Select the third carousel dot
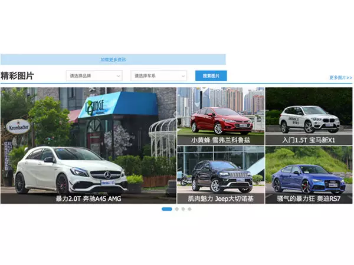 coord(183,209)
